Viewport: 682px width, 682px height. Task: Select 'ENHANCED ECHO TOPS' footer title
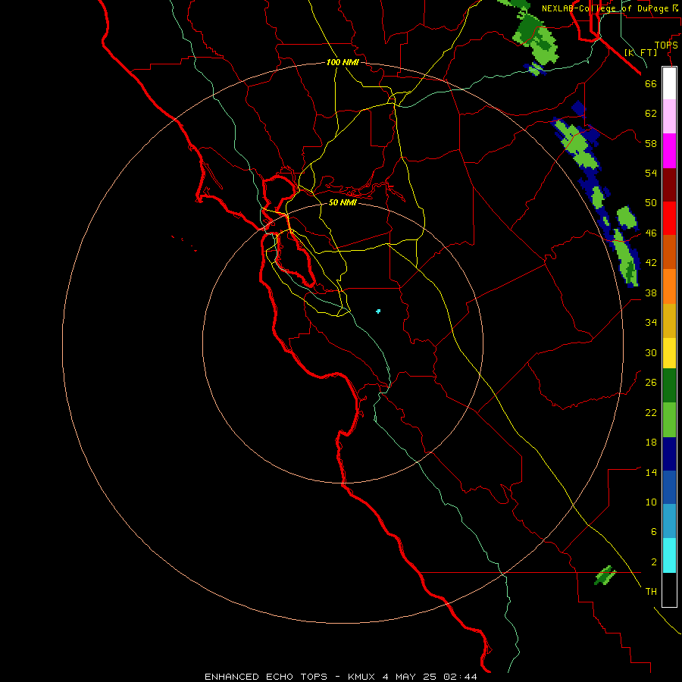[266, 677]
